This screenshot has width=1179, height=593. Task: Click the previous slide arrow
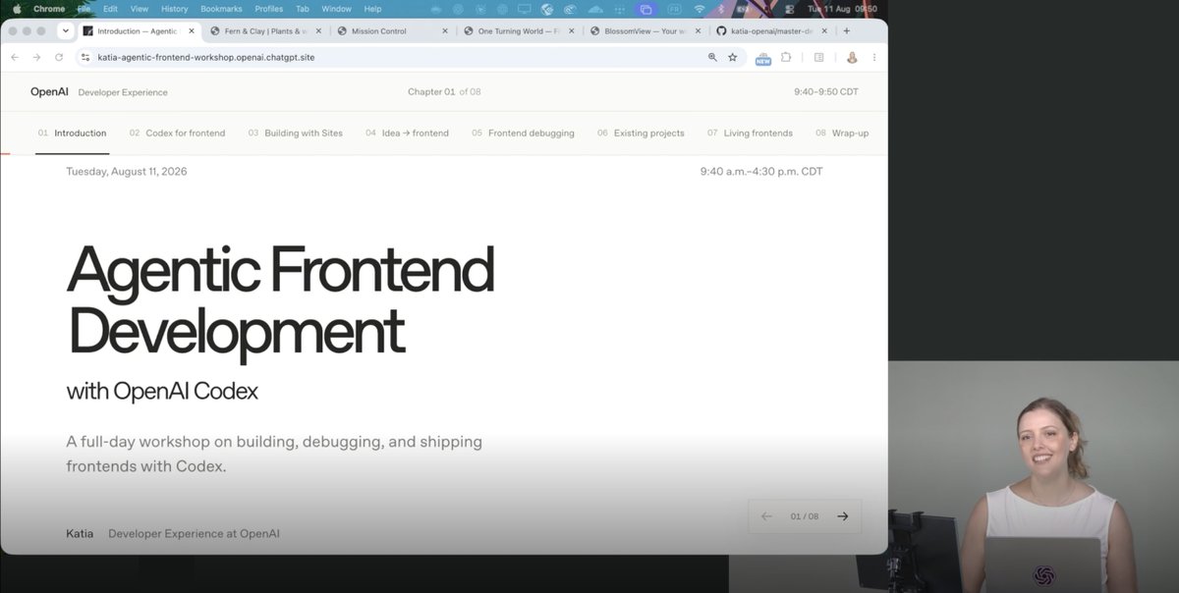click(766, 516)
